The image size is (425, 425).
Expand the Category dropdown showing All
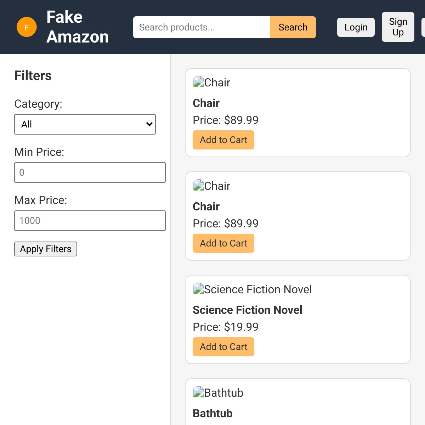(x=85, y=124)
